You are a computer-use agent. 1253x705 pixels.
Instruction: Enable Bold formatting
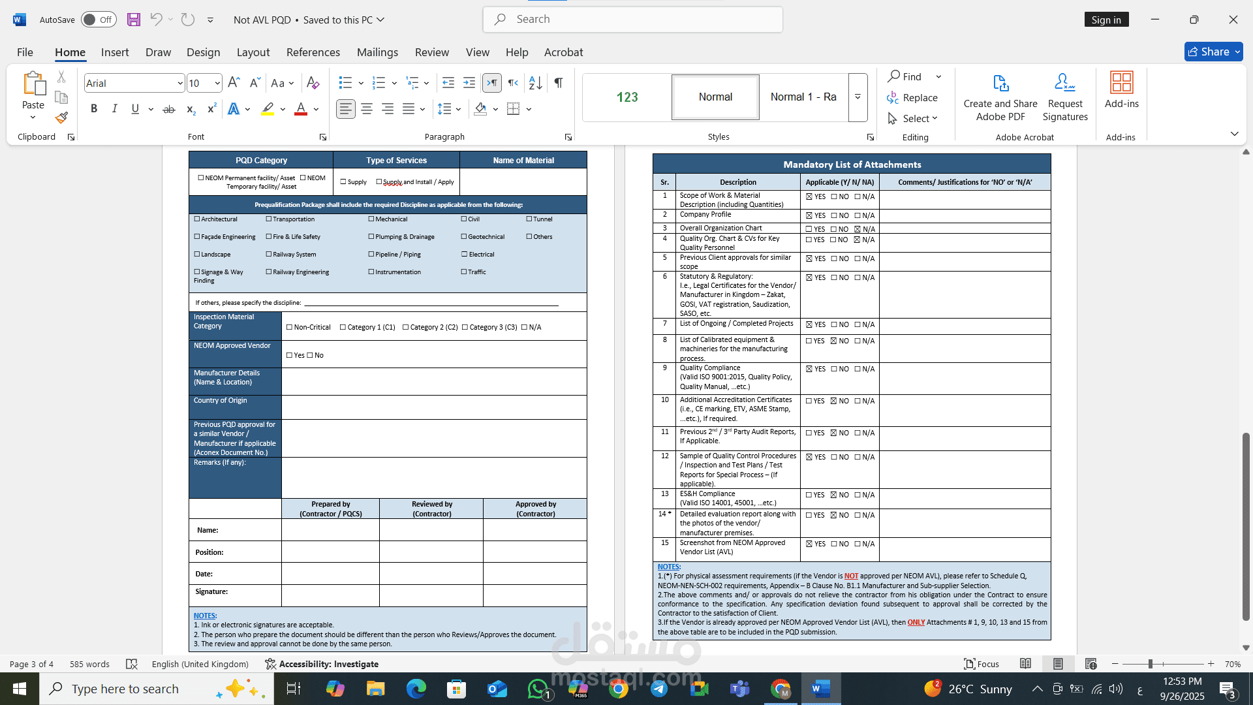[93, 109]
